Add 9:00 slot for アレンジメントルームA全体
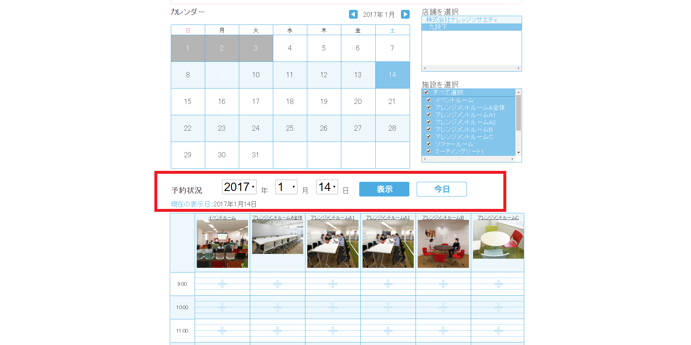This screenshot has width=691, height=345. pos(277,284)
